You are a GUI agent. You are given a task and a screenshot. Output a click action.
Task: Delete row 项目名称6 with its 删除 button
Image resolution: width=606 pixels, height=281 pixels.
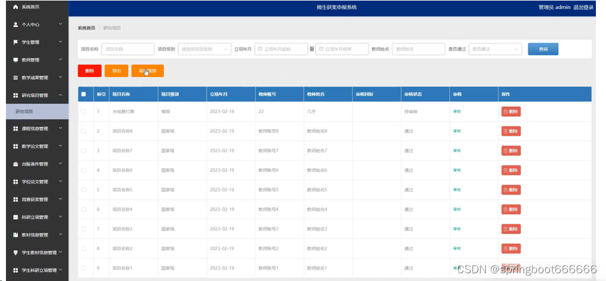[x=511, y=170]
